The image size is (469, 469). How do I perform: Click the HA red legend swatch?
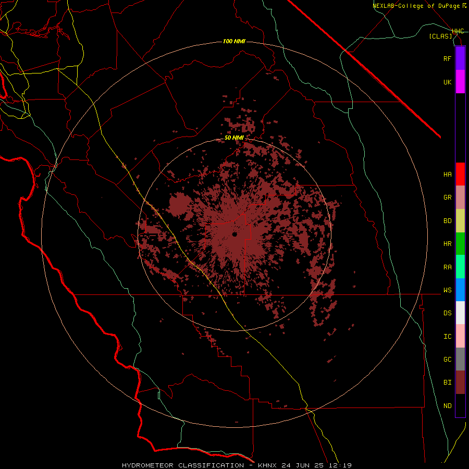pos(460,174)
